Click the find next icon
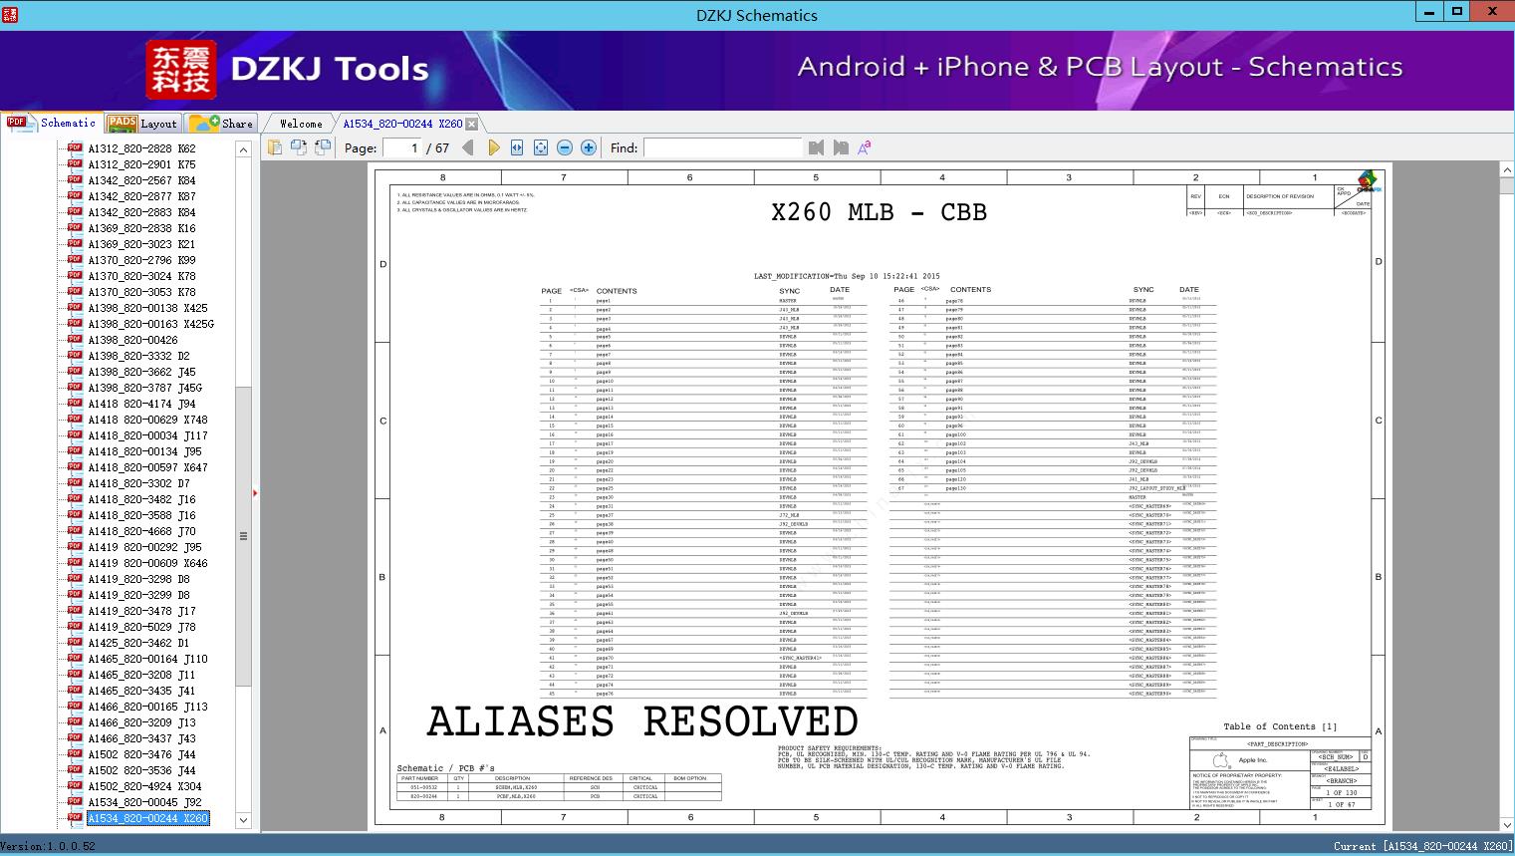The height and width of the screenshot is (856, 1515). [x=841, y=147]
